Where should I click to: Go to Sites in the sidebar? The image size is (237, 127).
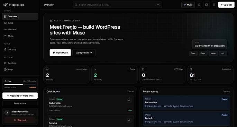(x=20, y=23)
